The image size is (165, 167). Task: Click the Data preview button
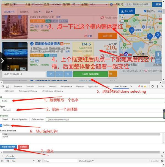pyautogui.click(x=37, y=119)
